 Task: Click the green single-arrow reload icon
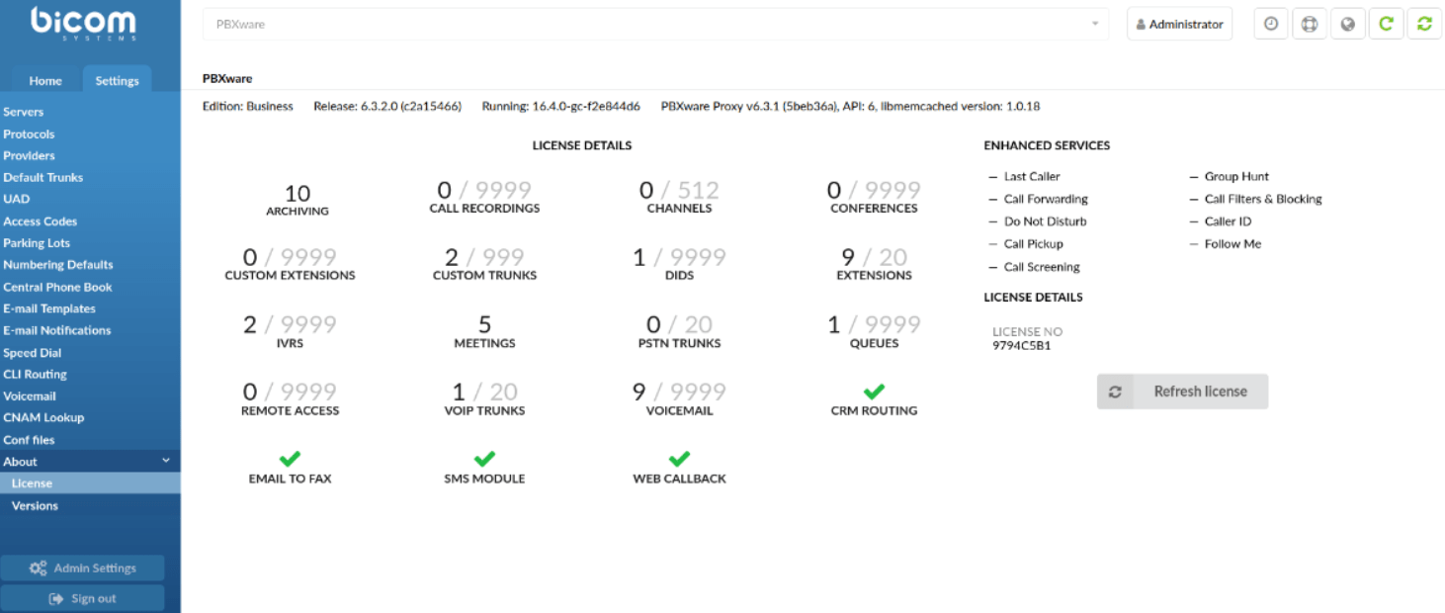pyautogui.click(x=1386, y=24)
